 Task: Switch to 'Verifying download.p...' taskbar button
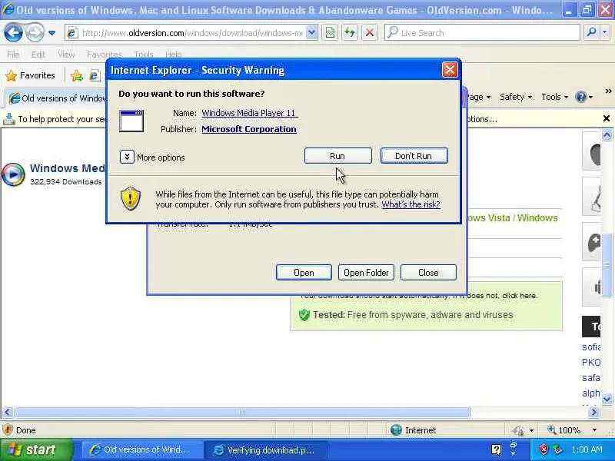[x=267, y=449]
